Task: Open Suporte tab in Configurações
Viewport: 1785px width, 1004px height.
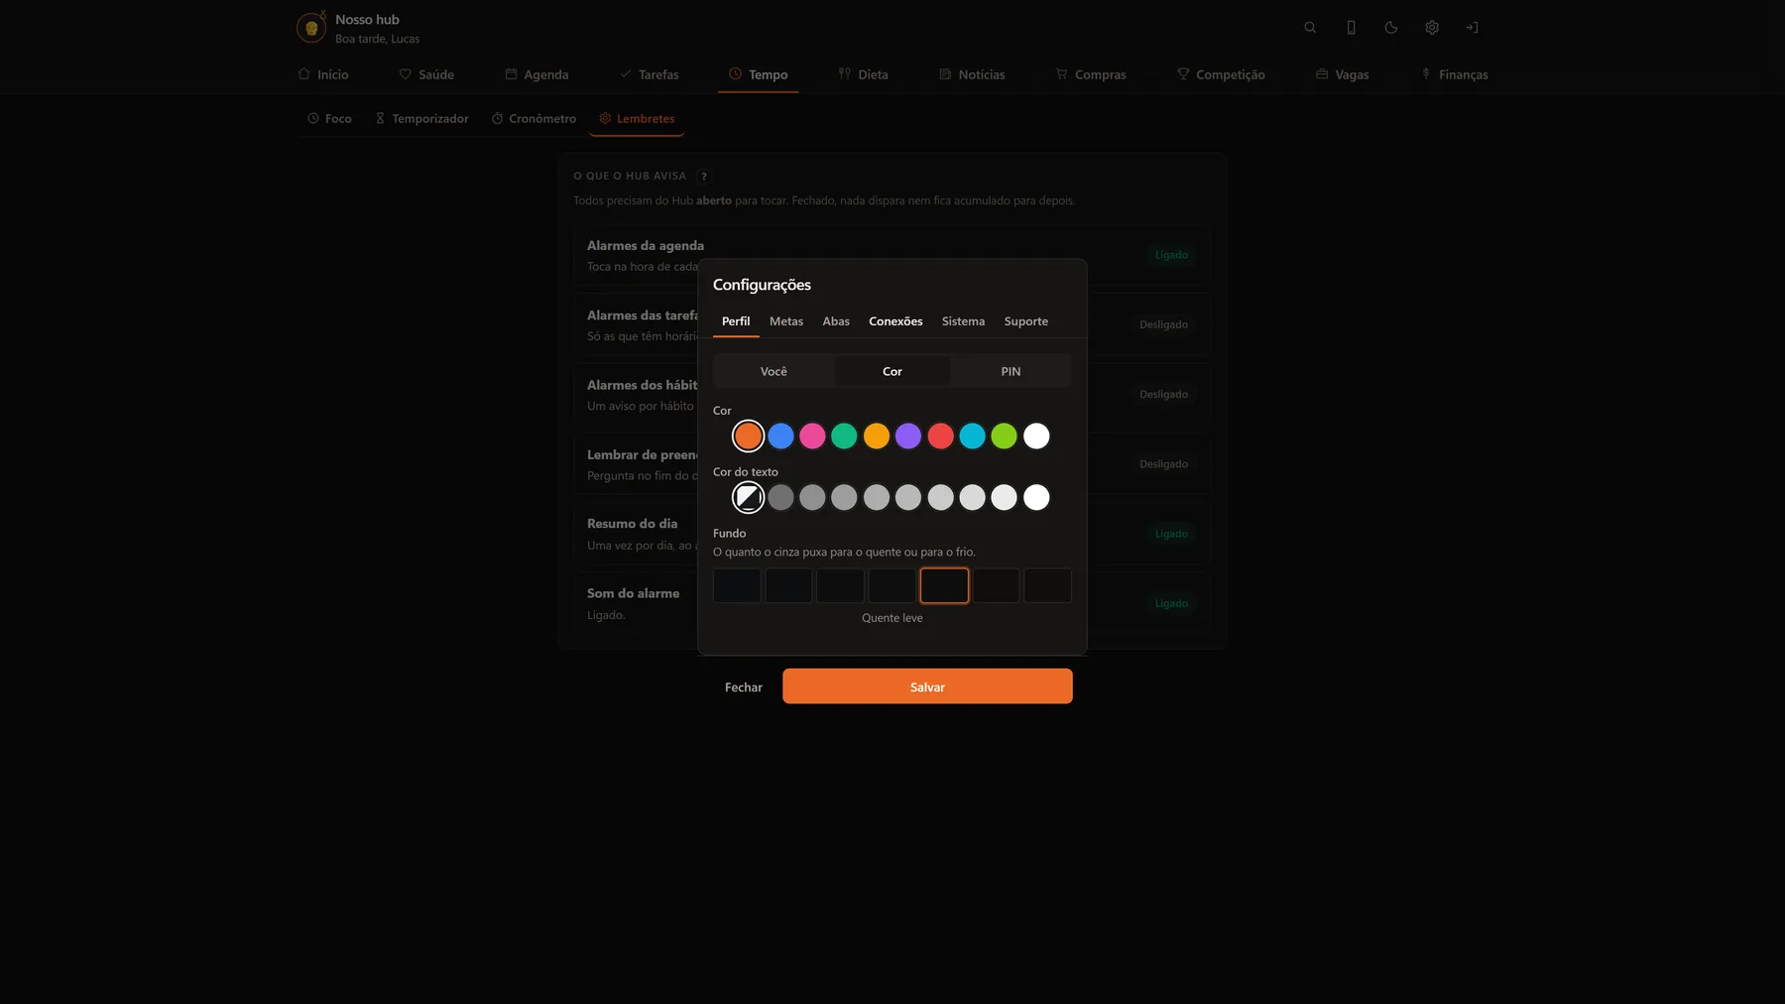Action: (1026, 321)
